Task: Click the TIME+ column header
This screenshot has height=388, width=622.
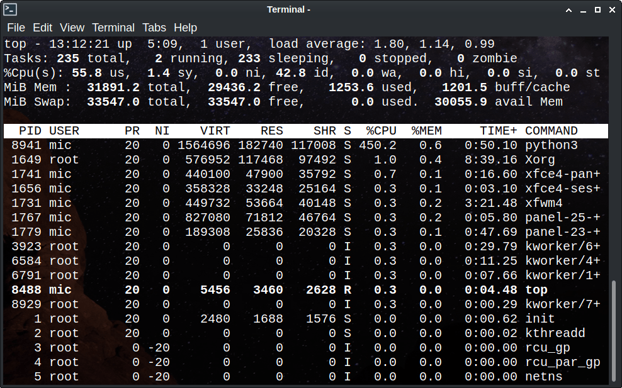Action: (x=499, y=131)
